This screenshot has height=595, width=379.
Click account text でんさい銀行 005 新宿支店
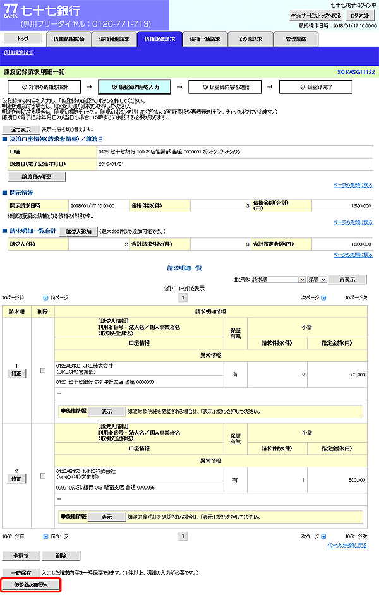[x=95, y=488]
